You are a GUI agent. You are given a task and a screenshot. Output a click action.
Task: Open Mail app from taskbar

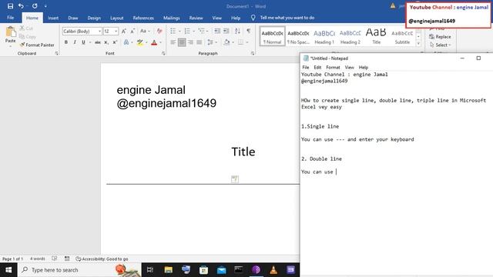click(221, 270)
